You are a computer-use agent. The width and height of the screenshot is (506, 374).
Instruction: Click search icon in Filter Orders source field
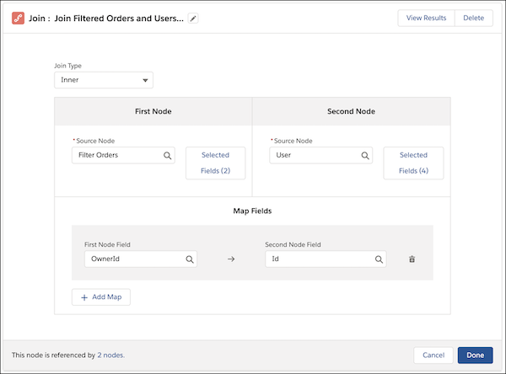tap(167, 155)
